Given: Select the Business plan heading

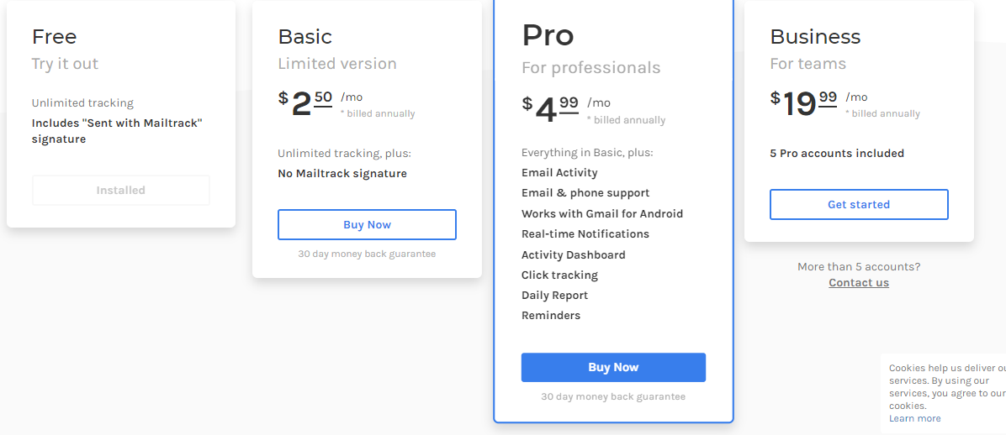Looking at the screenshot, I should [815, 37].
